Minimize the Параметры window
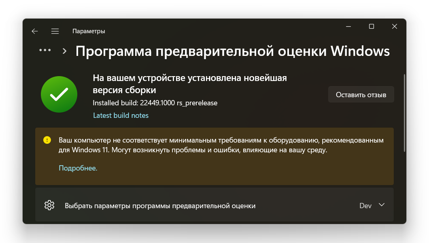 point(348,27)
